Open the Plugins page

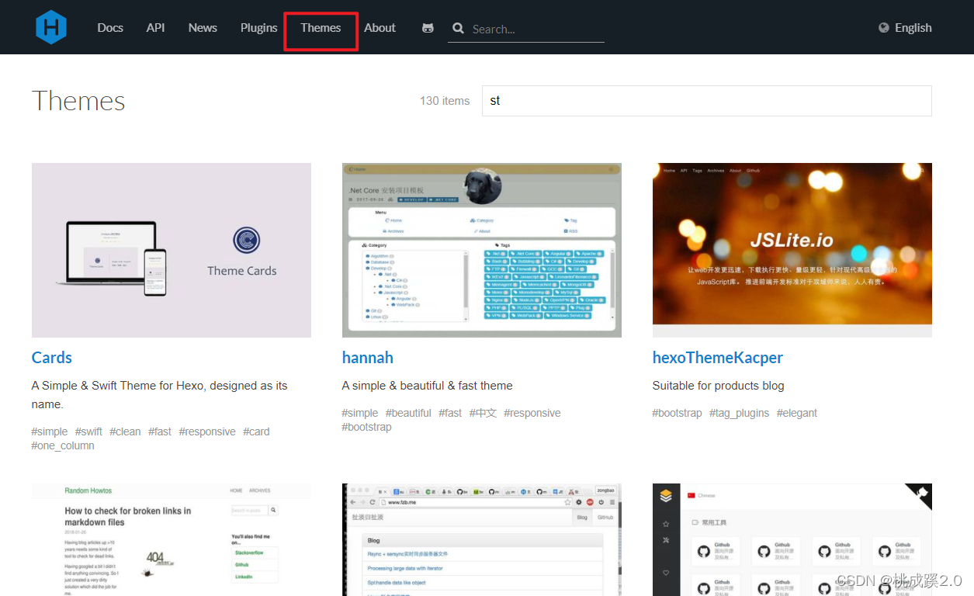258,28
